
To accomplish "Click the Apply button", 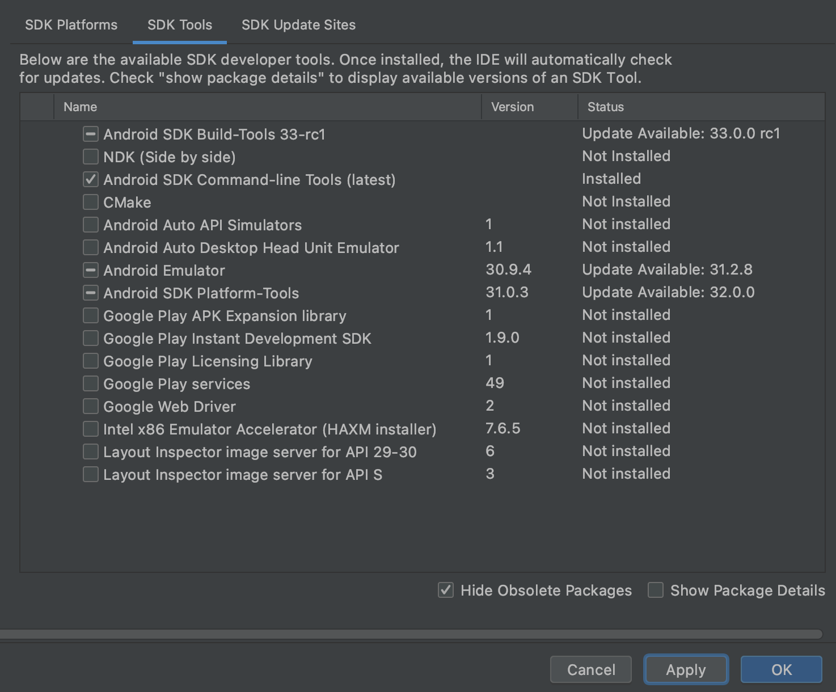I will point(686,670).
